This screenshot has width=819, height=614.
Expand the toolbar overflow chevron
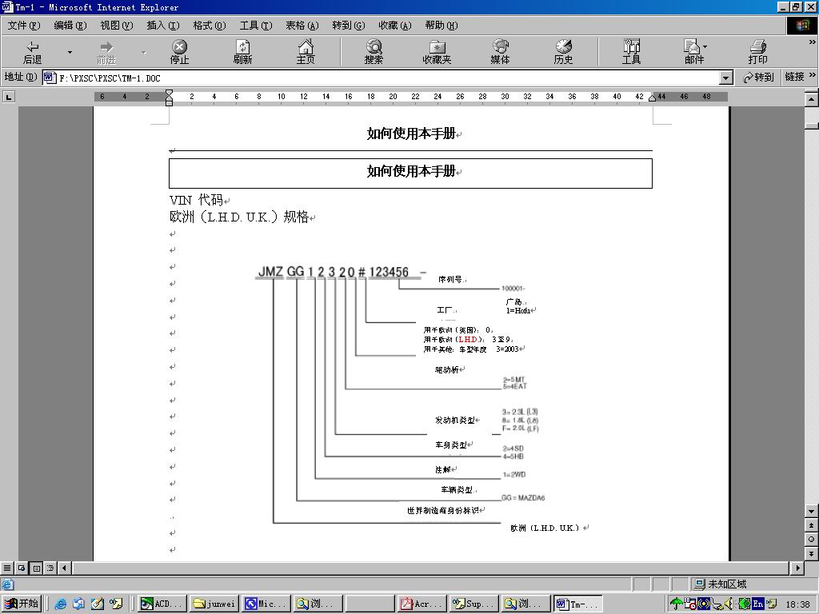coord(812,42)
